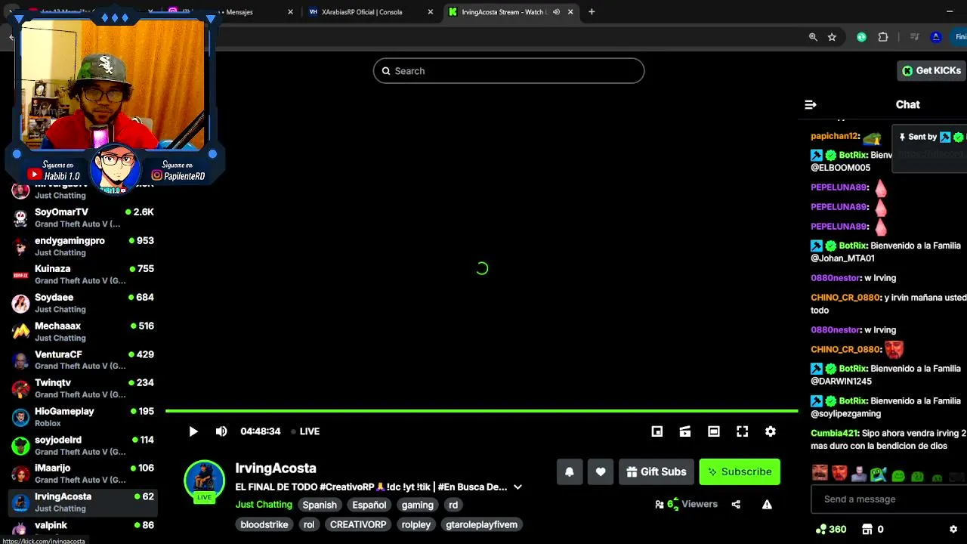Click the Get KICKs button
Image resolution: width=967 pixels, height=544 pixels.
click(x=931, y=71)
